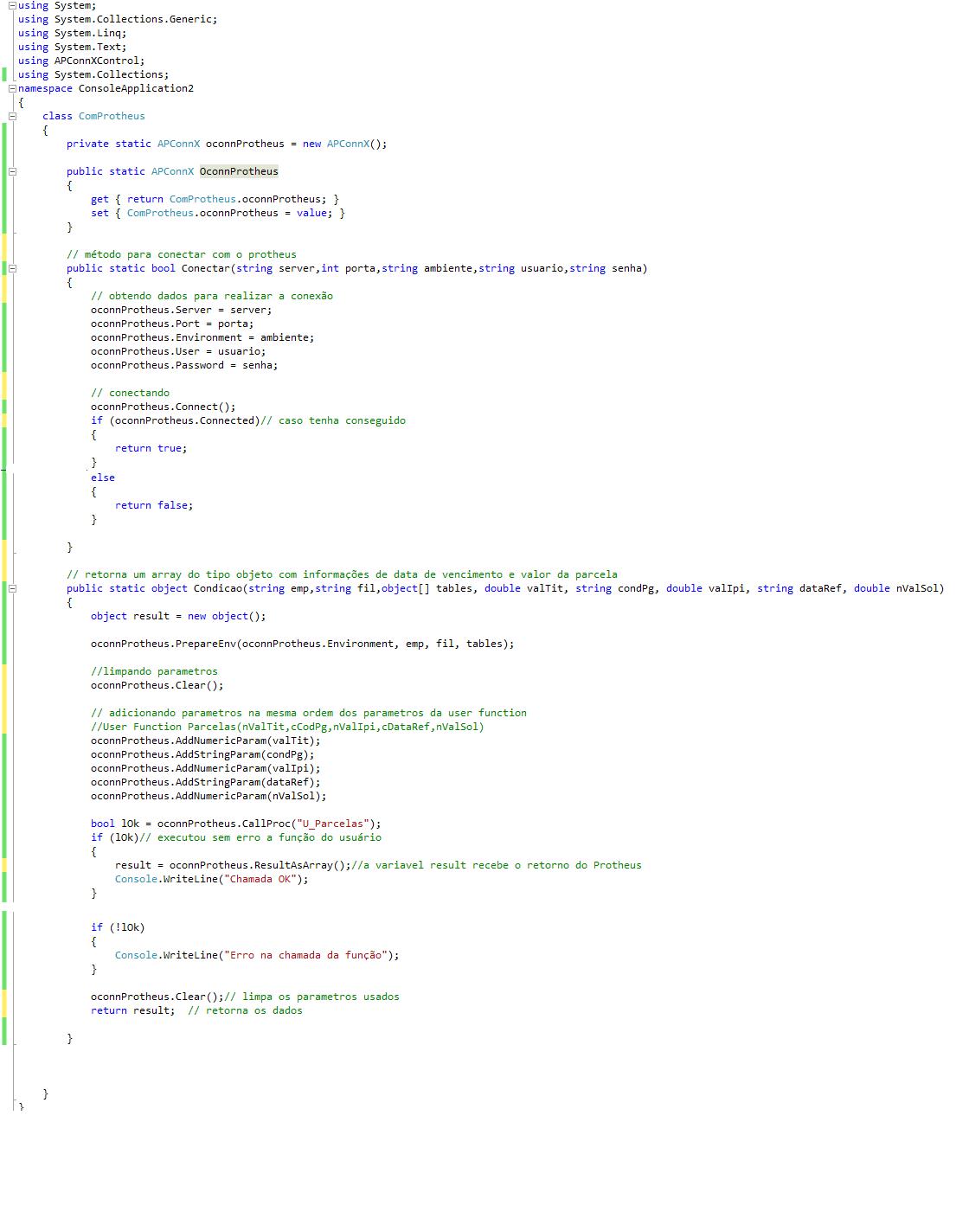Viewport: 956px width, 1231px height.
Task: Click 'class ComProtheus' declaration
Action: tap(93, 116)
